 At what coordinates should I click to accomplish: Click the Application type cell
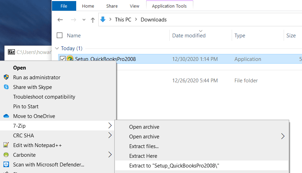point(248,59)
